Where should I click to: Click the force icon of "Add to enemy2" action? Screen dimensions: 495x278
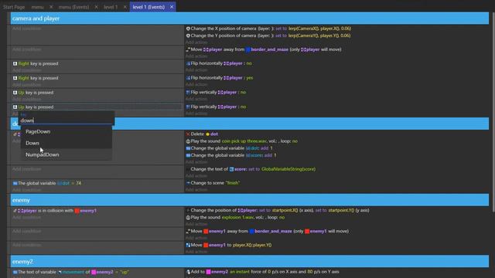[x=188, y=272]
